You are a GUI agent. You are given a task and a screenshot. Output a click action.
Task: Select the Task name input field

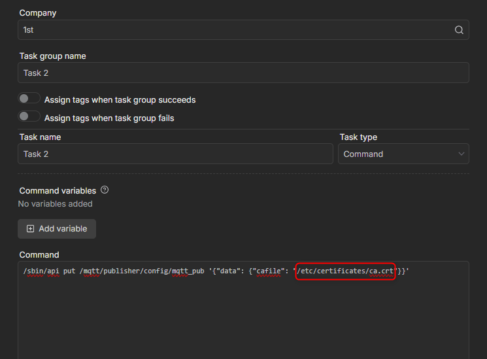(x=175, y=154)
